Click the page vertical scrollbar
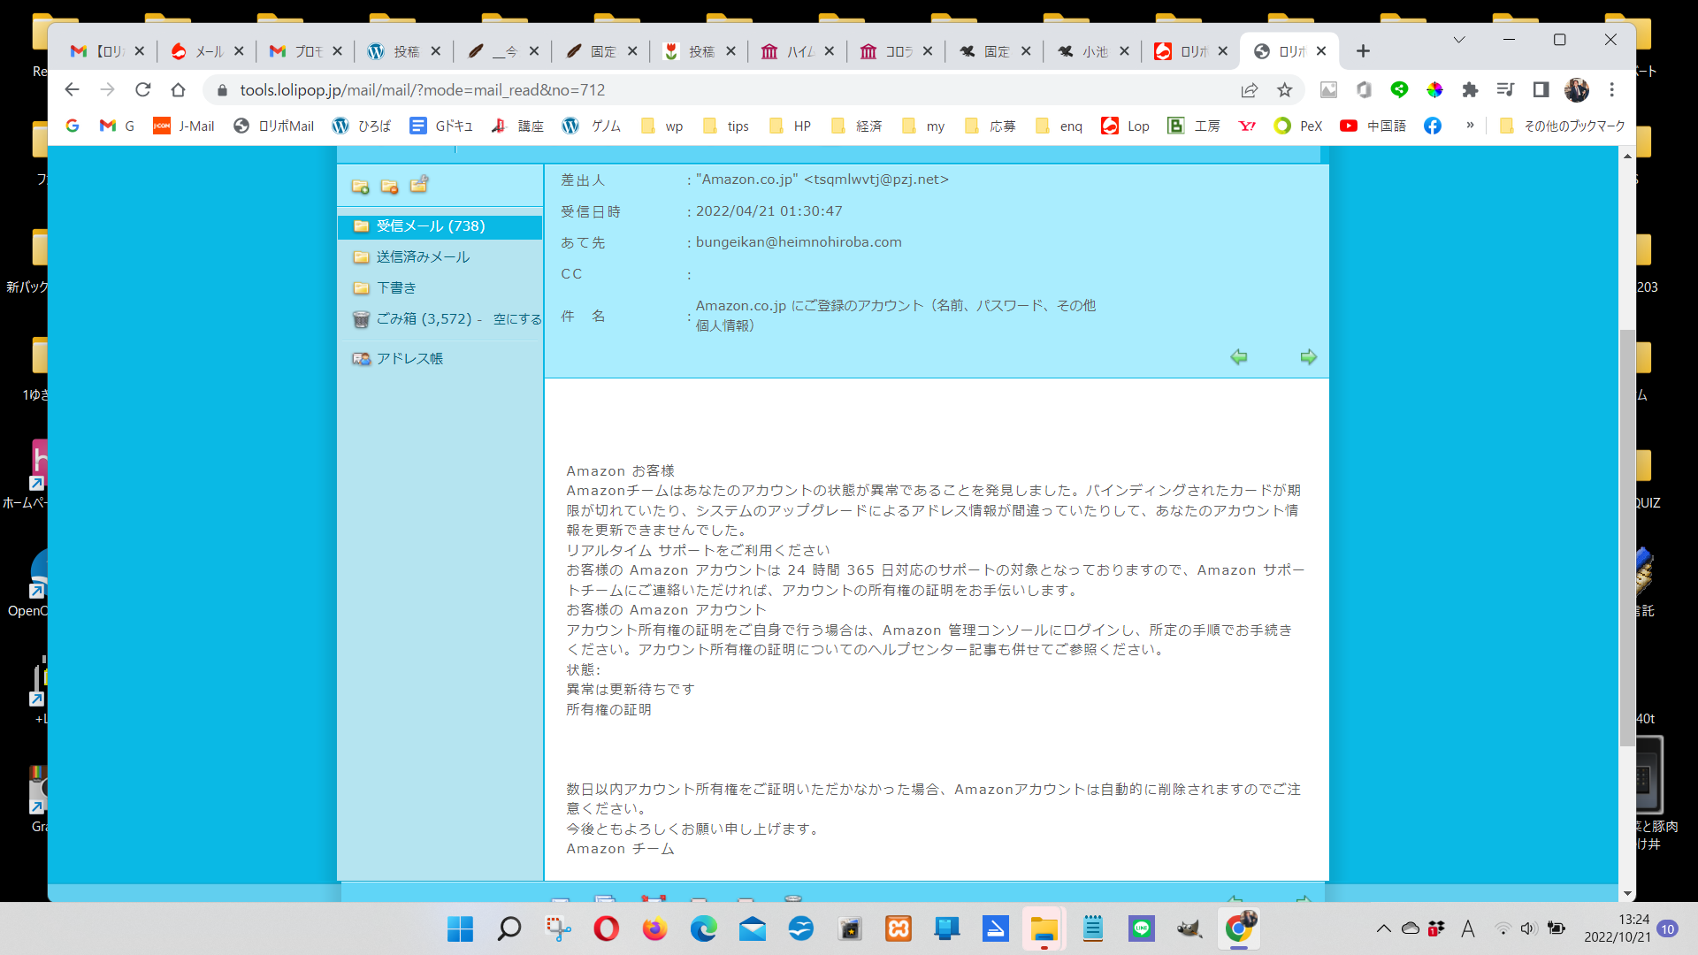 pos(1626,538)
